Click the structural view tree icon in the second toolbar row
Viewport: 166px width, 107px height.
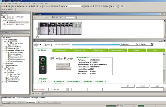click(2, 9)
